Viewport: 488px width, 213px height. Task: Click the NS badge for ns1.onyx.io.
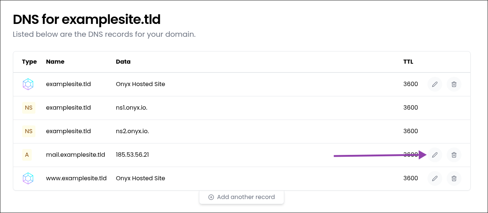pos(28,108)
